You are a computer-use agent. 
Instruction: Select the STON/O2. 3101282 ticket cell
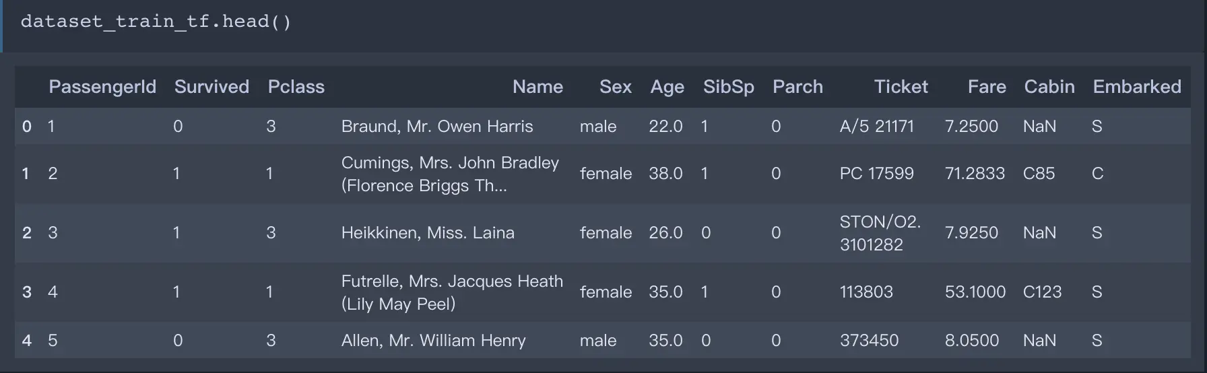(880, 233)
